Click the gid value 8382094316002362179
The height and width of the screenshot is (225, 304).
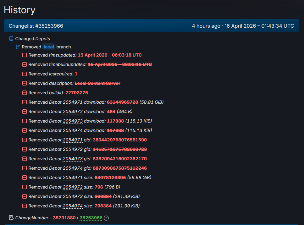point(120,159)
